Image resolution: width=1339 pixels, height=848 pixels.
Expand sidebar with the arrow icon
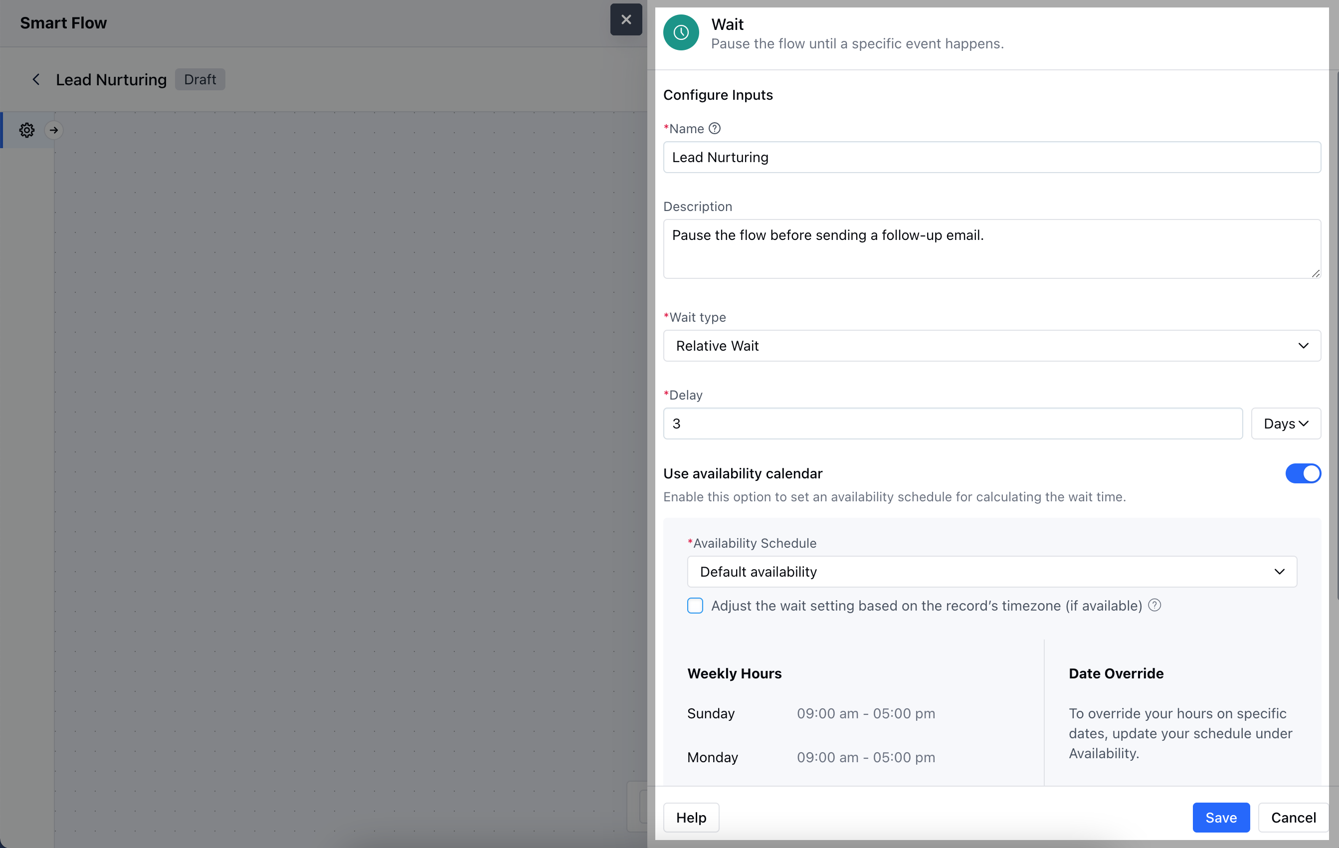[54, 130]
